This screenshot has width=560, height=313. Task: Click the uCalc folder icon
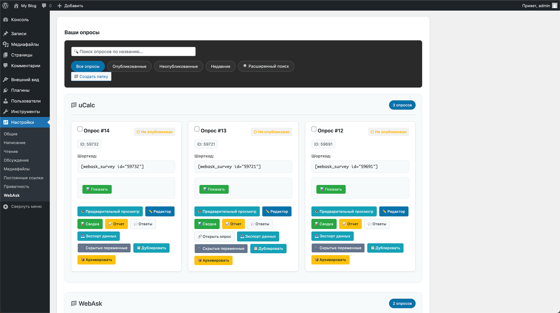point(74,105)
